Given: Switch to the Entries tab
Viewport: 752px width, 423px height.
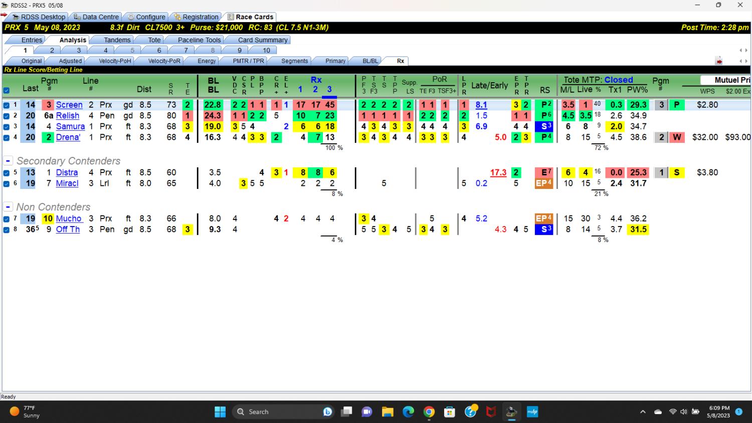Looking at the screenshot, I should click(32, 40).
